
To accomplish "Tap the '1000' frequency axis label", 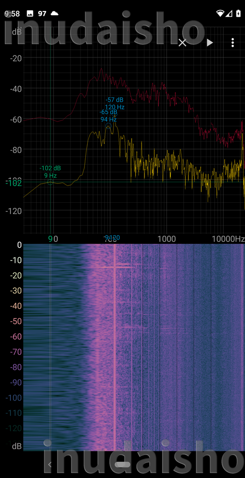I will [166, 239].
